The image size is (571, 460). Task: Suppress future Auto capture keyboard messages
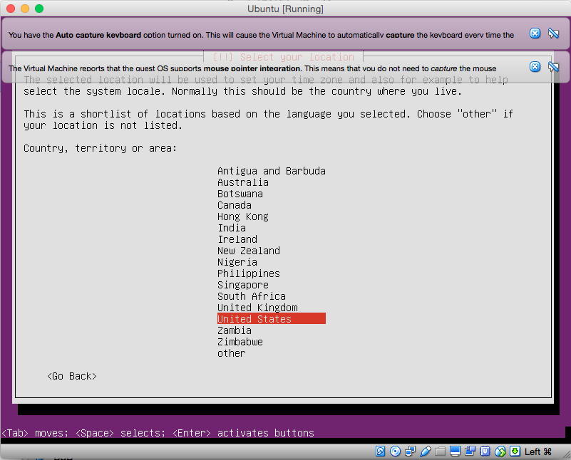(x=553, y=33)
